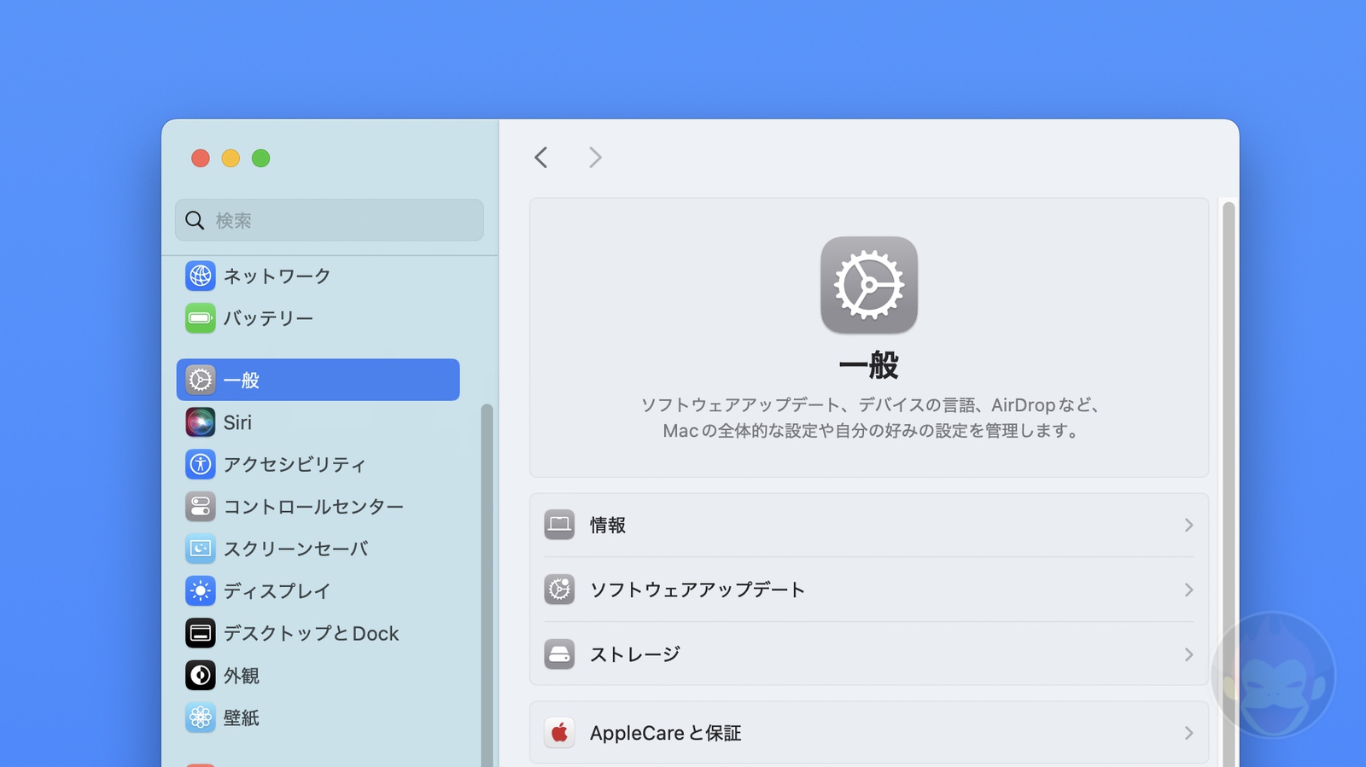Click the main panel vertical scrollbar

[x=1229, y=484]
